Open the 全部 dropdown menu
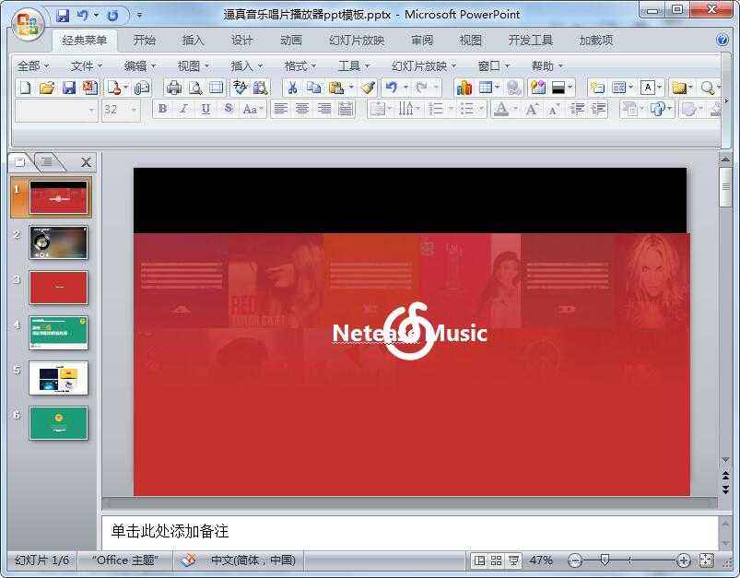 [x=33, y=66]
